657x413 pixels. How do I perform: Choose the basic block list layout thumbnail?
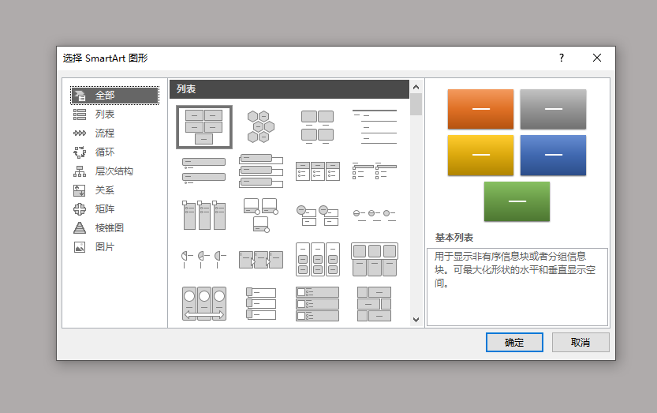coord(204,127)
